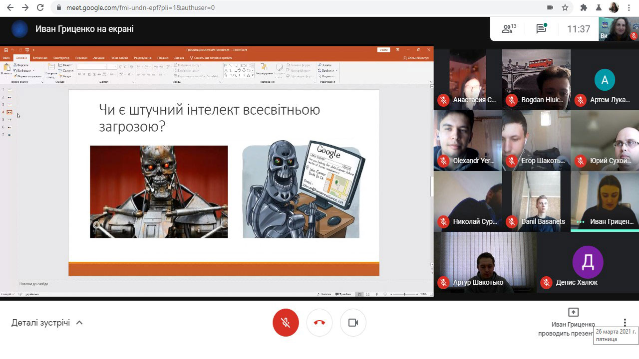Viewport: 639px width, 359px height.
Task: Reload the Google Meet page
Action: [x=40, y=7]
